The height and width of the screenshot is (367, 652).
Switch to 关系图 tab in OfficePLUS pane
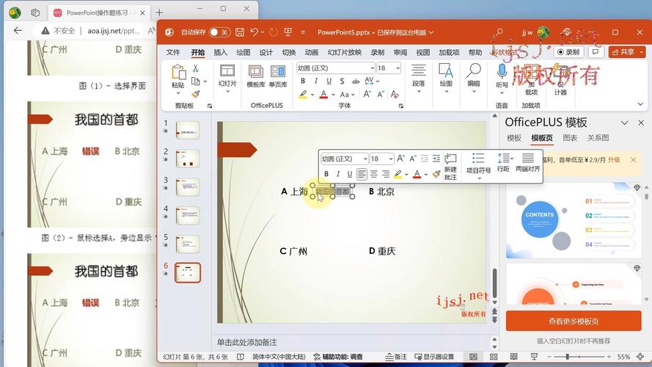point(598,138)
